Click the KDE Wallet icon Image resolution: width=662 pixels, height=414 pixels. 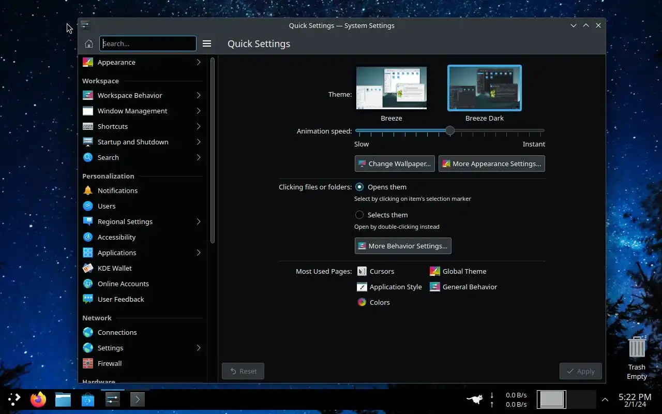88,268
